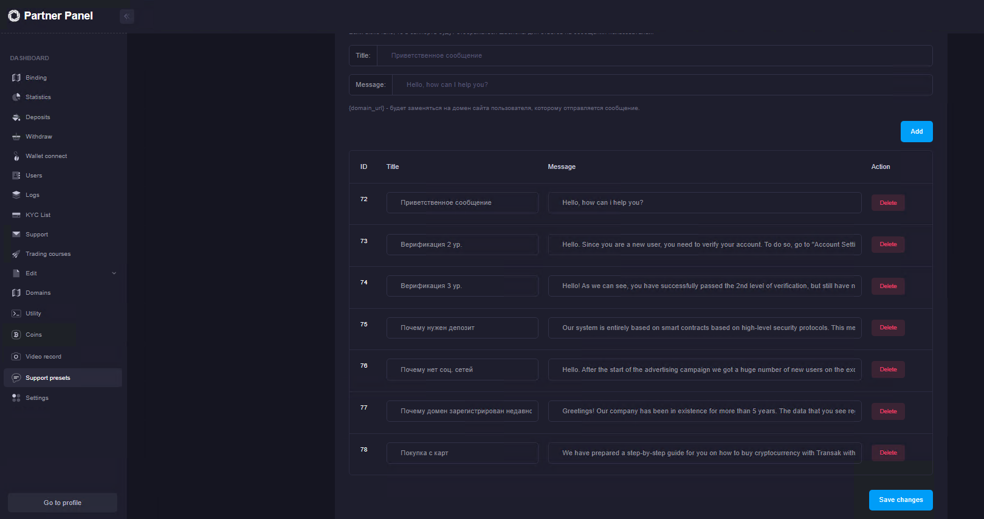
Task: Collapse sidebar with the double-chevron button
Action: (127, 16)
